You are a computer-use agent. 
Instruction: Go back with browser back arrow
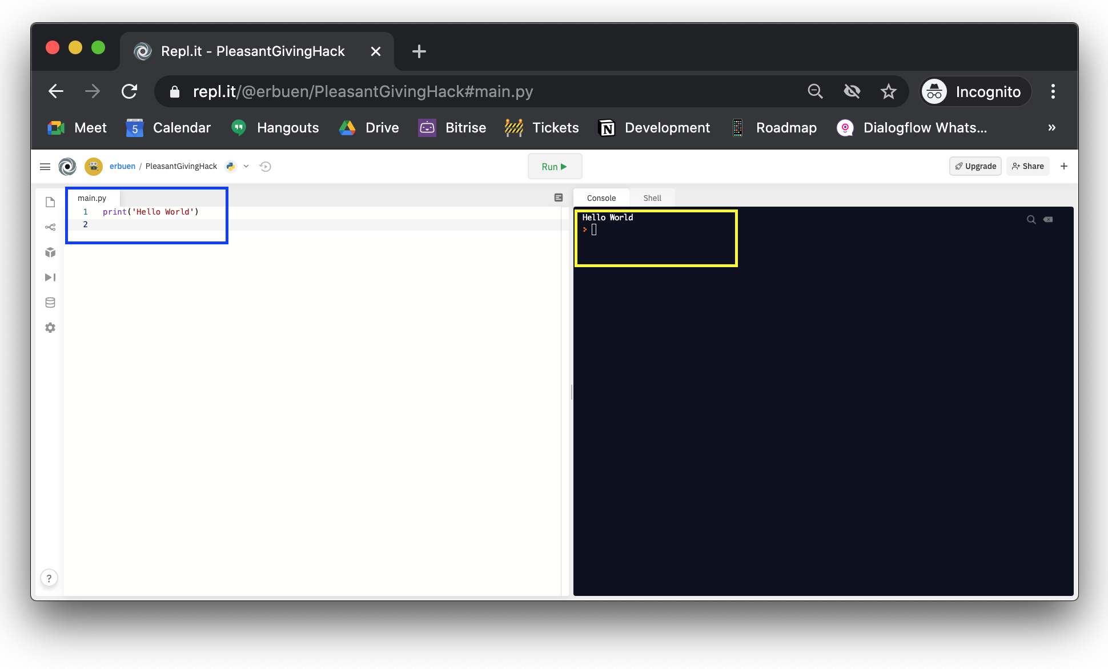point(56,91)
